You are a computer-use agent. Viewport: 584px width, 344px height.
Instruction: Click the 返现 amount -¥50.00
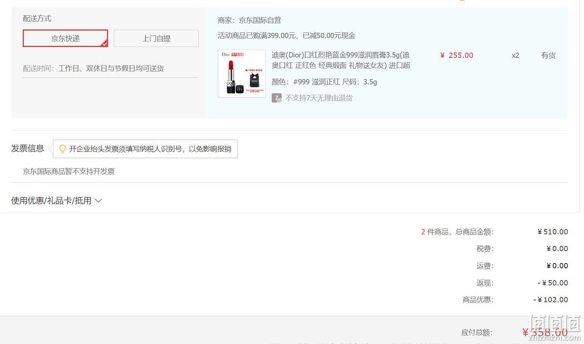(553, 283)
